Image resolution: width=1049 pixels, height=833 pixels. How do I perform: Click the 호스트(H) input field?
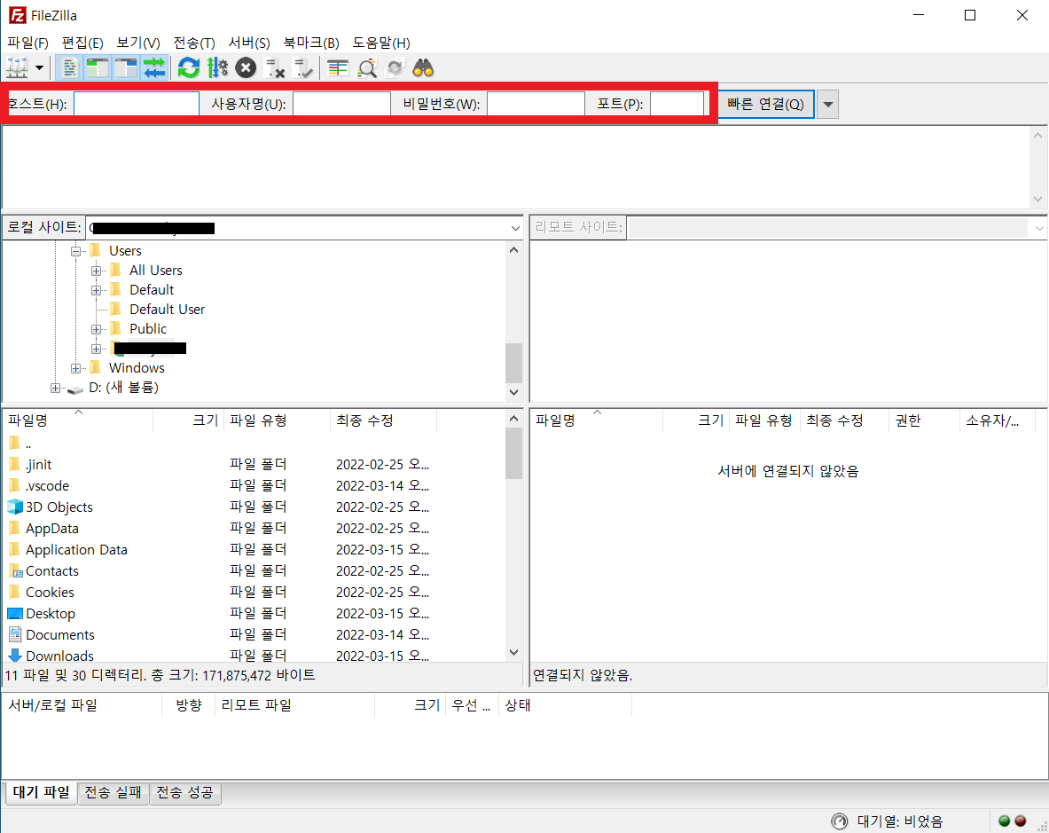137,104
